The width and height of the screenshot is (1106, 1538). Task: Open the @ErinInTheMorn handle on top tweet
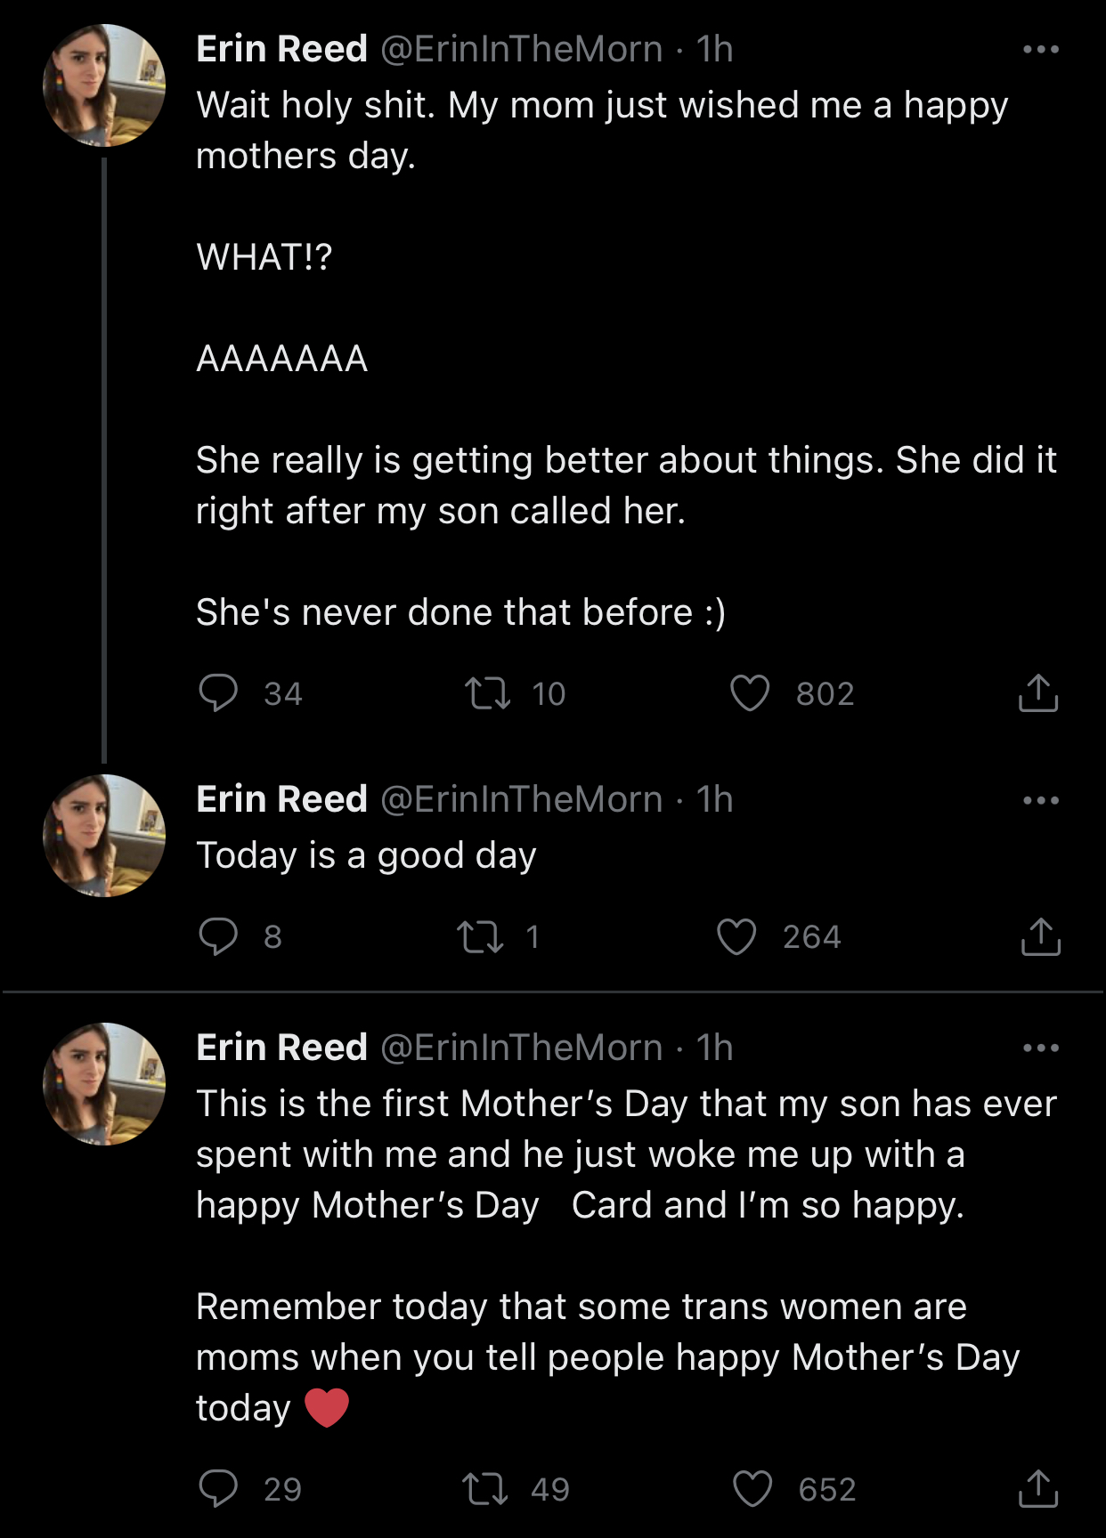[522, 49]
